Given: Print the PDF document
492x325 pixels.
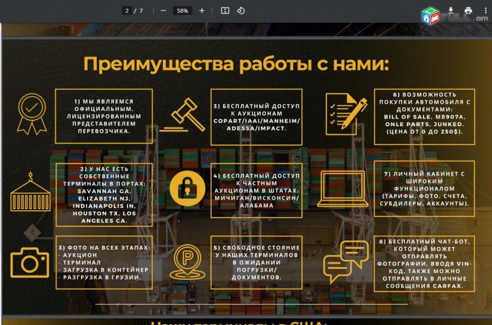Looking at the screenshot, I should 468,10.
